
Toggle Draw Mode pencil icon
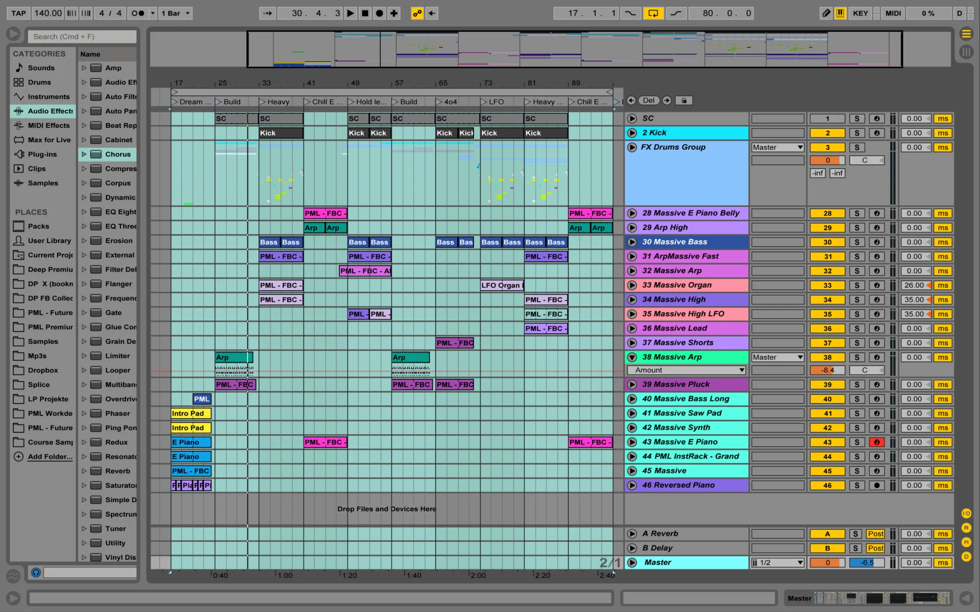click(x=826, y=13)
